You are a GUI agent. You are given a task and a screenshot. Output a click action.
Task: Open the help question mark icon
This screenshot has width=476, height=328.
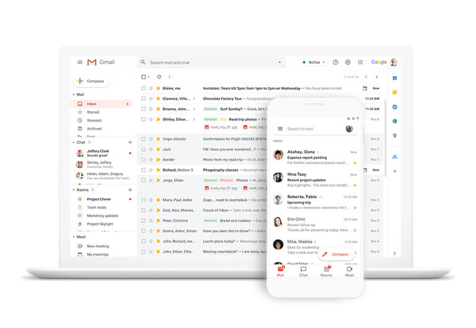335,63
